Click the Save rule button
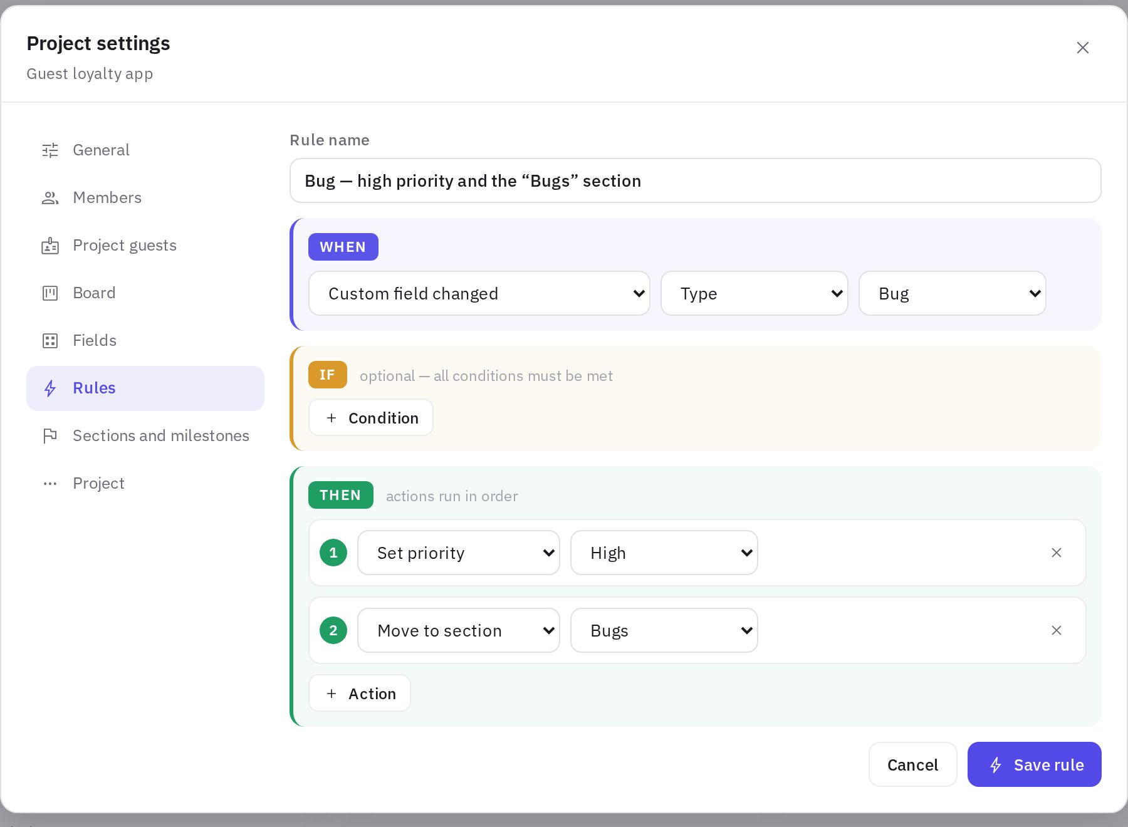This screenshot has height=827, width=1128. pyautogui.click(x=1035, y=764)
